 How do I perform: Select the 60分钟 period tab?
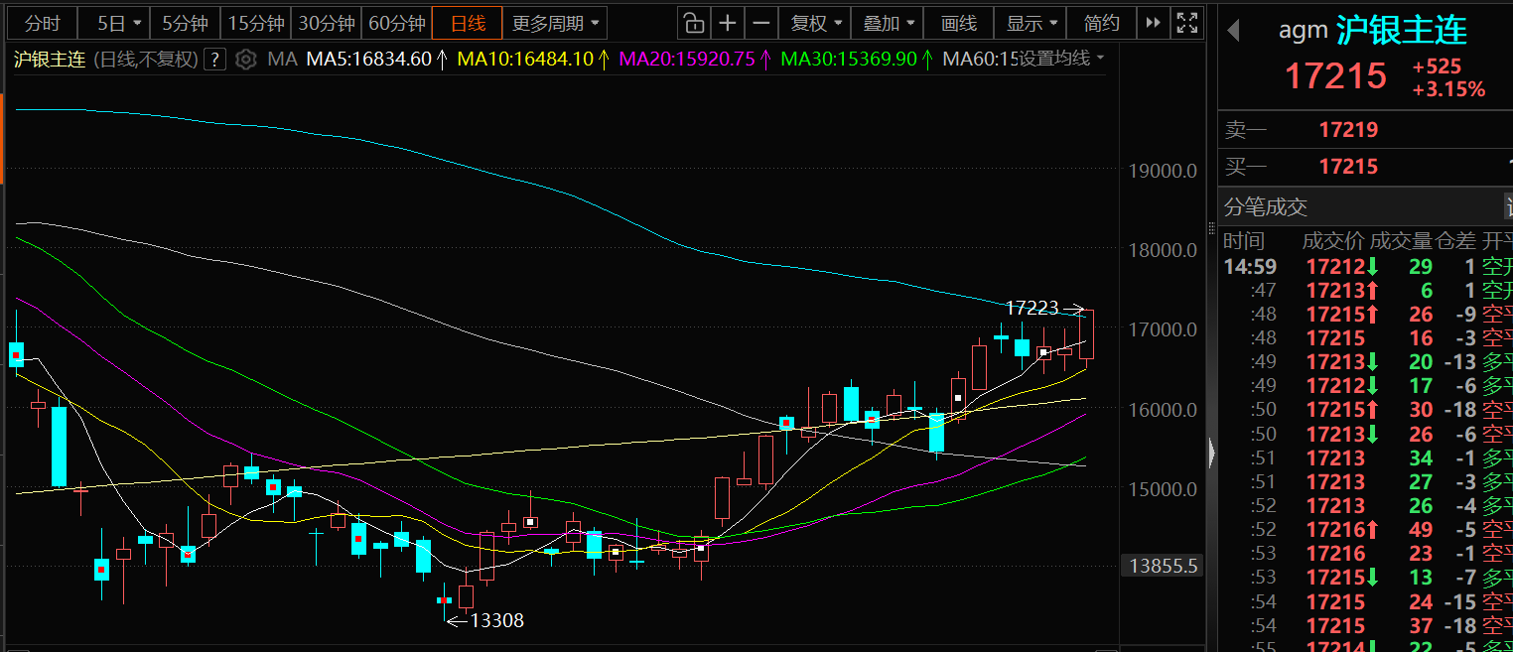396,23
